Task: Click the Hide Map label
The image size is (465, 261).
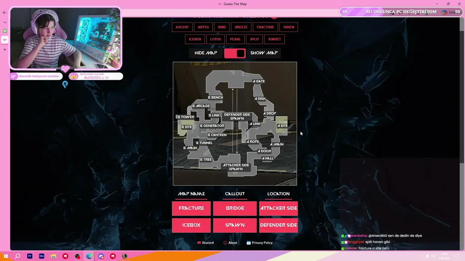Action: (x=206, y=53)
